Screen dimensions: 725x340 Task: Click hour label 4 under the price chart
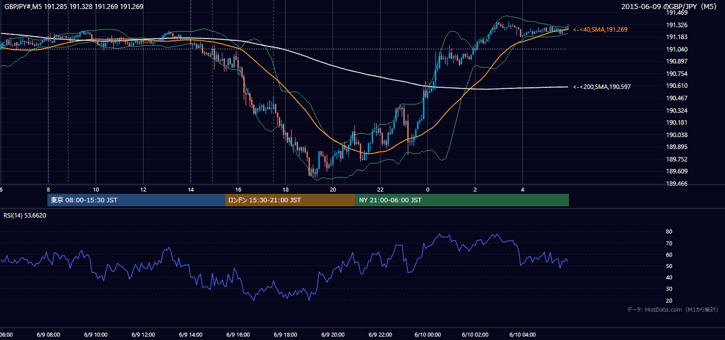click(x=522, y=189)
